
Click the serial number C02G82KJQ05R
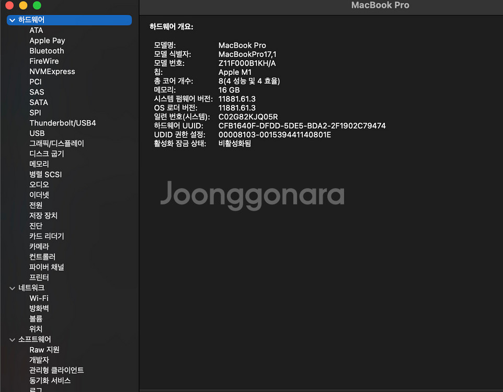[248, 117]
